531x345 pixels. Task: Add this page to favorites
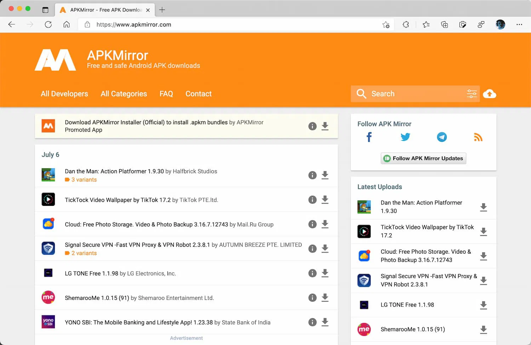tap(386, 24)
